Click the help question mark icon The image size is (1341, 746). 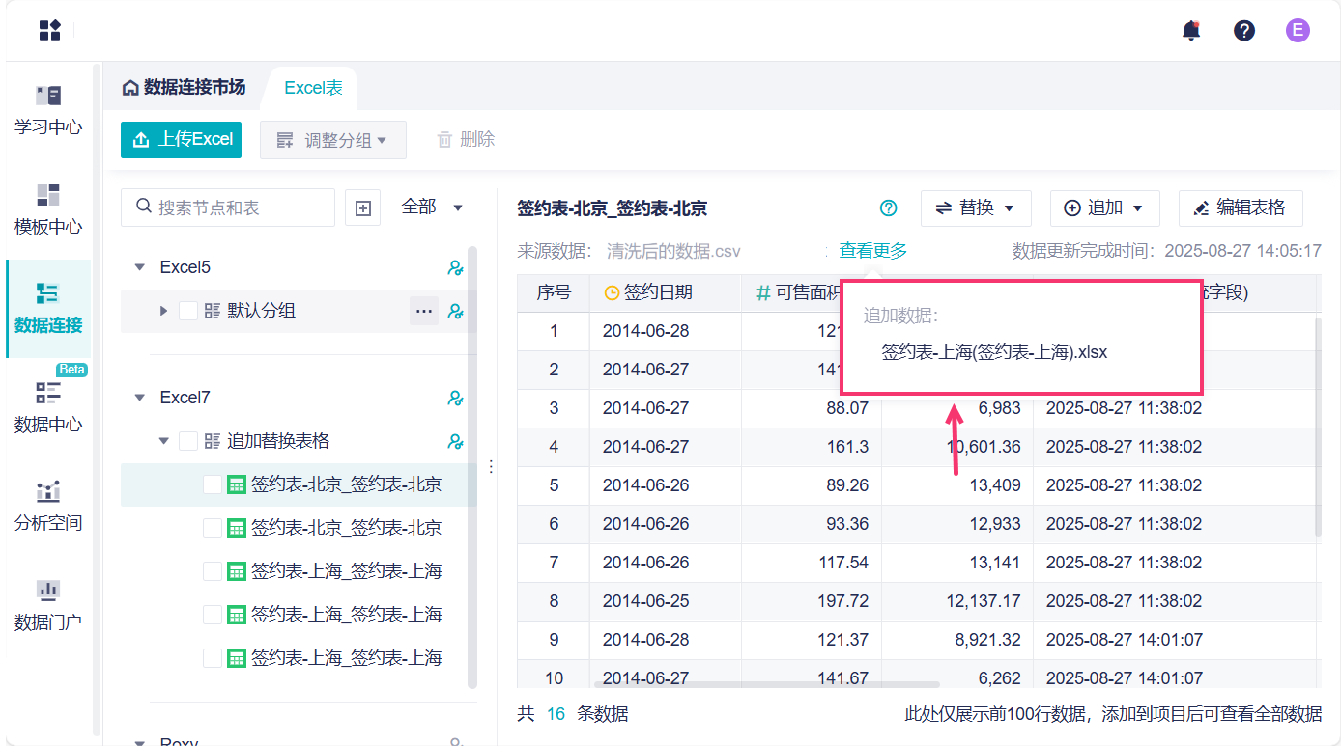click(1244, 31)
